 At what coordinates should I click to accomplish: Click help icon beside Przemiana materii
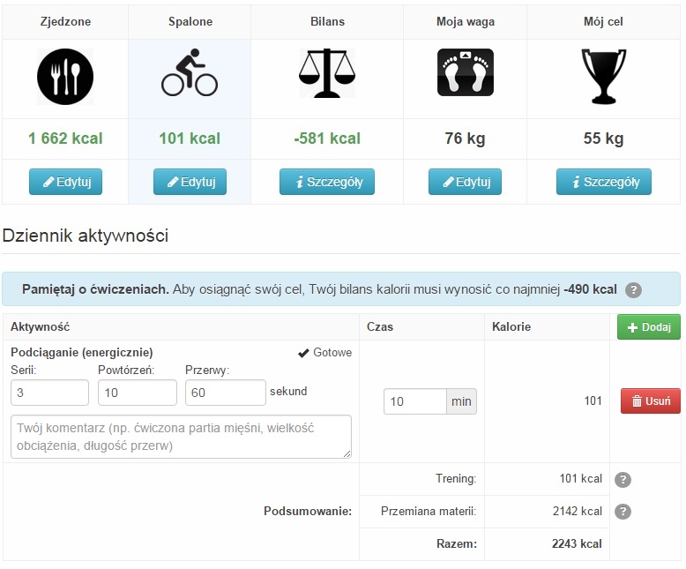click(x=623, y=512)
